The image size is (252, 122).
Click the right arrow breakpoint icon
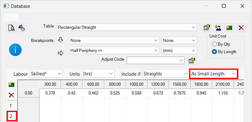click(61, 53)
